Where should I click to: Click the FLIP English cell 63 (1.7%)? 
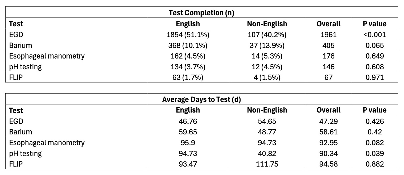coord(188,78)
